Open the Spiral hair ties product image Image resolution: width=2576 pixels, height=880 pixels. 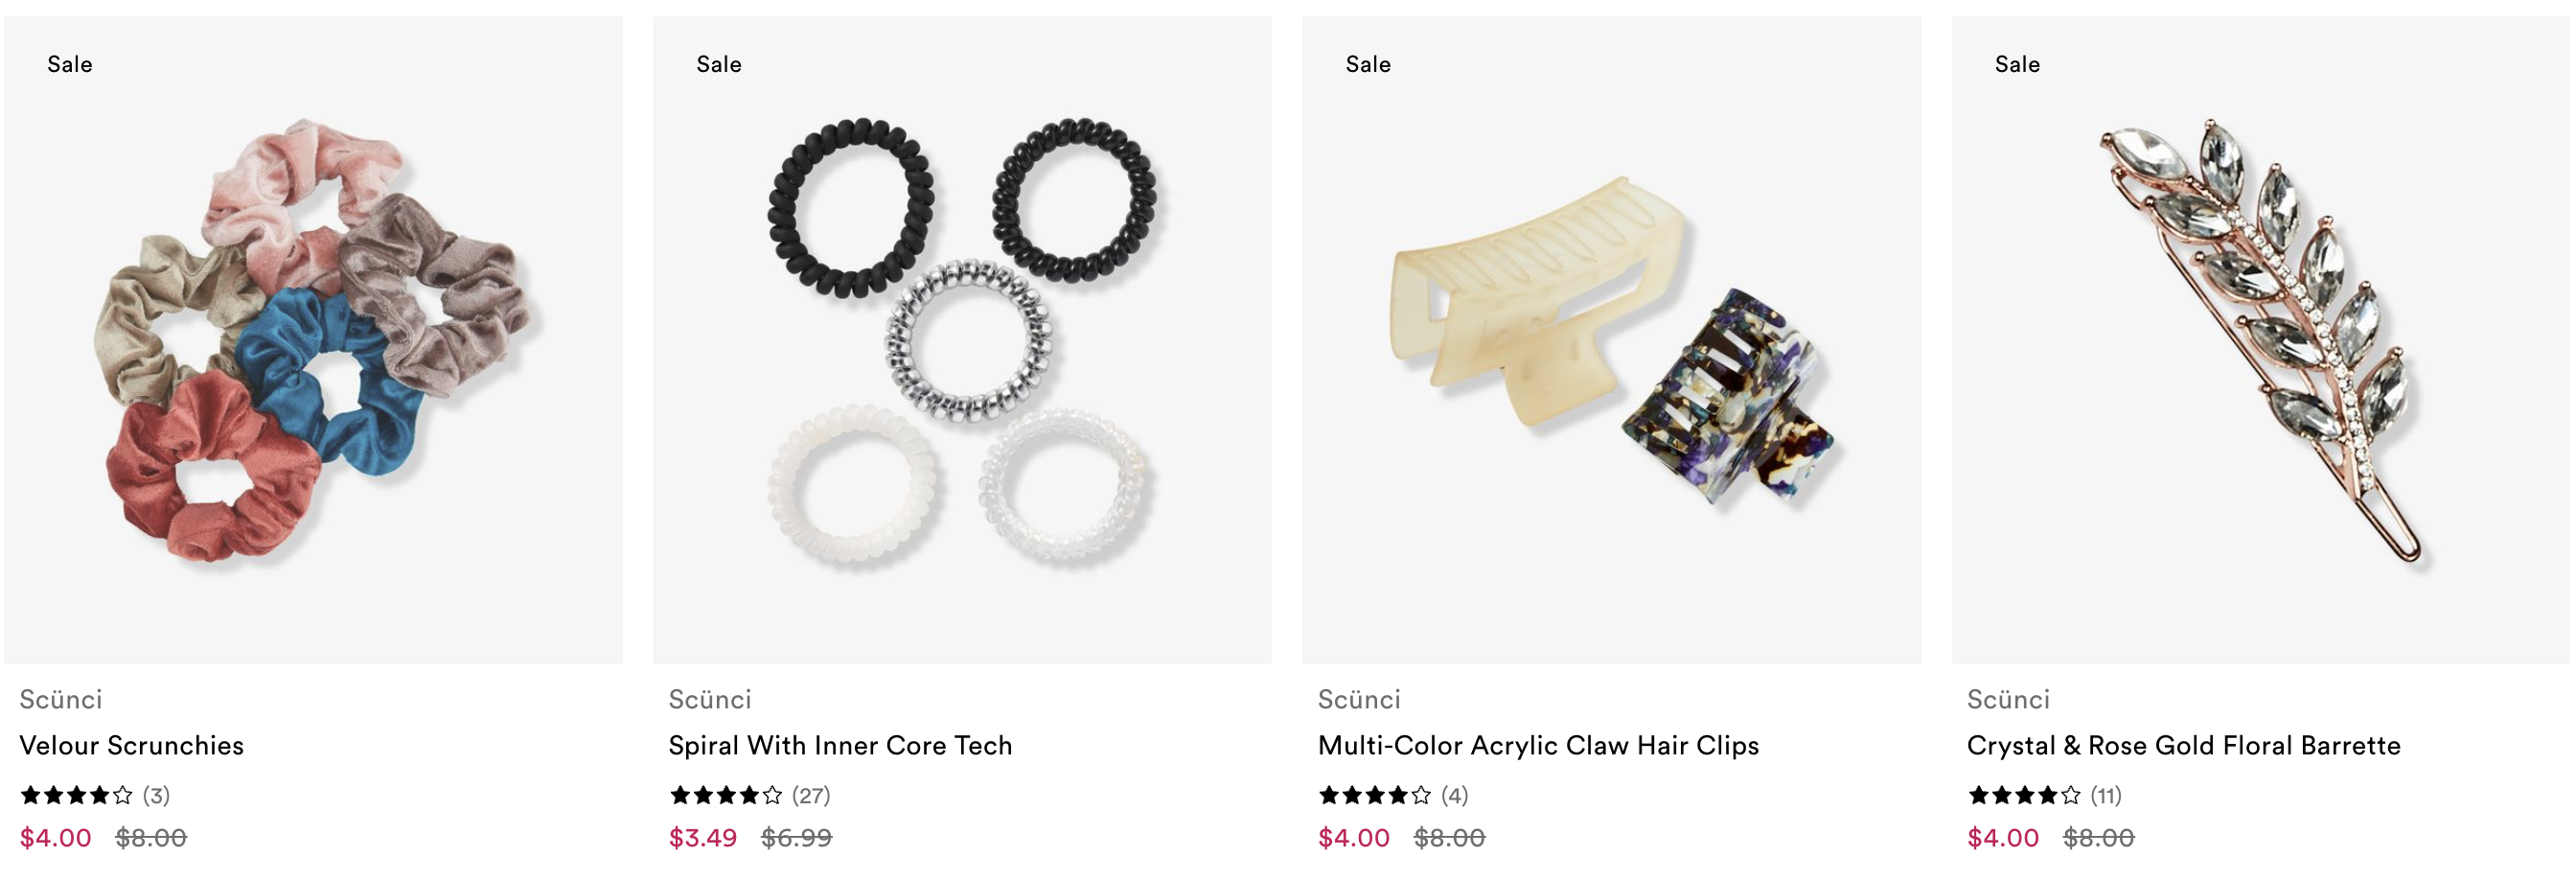point(962,340)
